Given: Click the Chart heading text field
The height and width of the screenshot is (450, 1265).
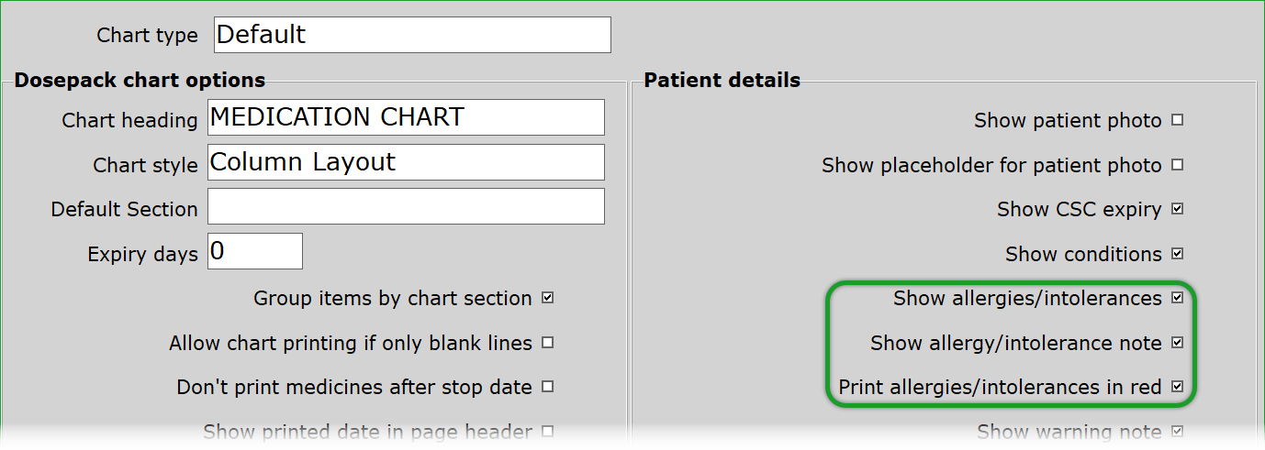Looking at the screenshot, I should pos(406,117).
